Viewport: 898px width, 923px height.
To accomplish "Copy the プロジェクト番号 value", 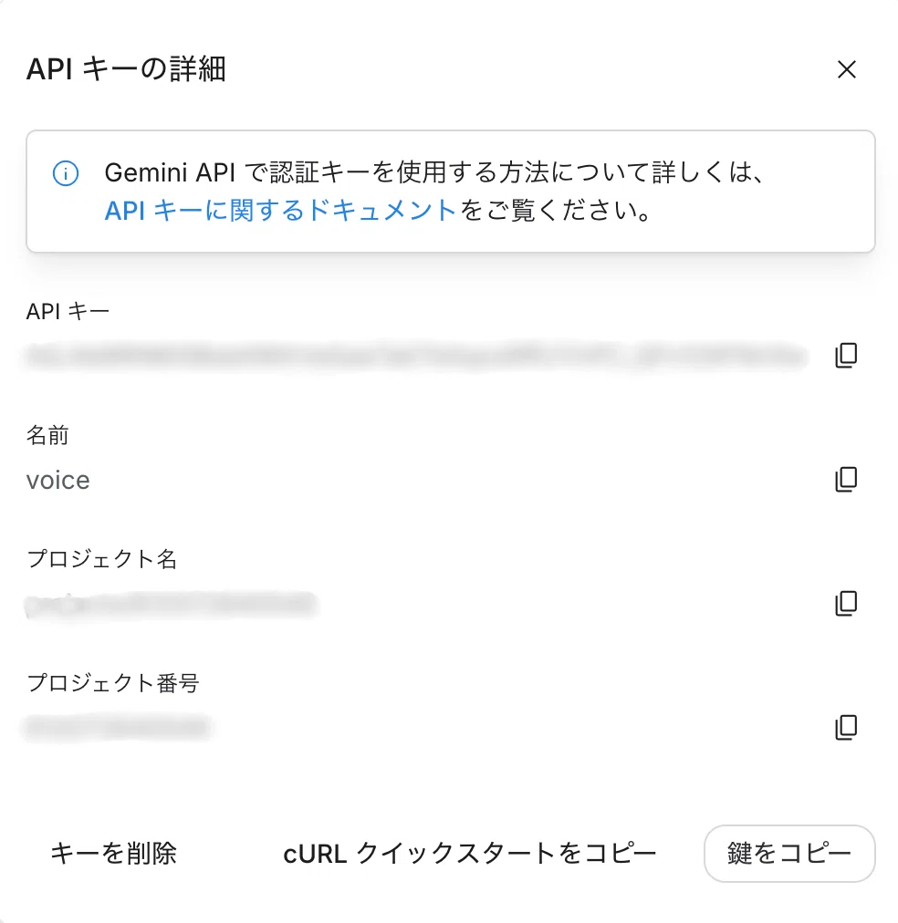I will pyautogui.click(x=846, y=728).
